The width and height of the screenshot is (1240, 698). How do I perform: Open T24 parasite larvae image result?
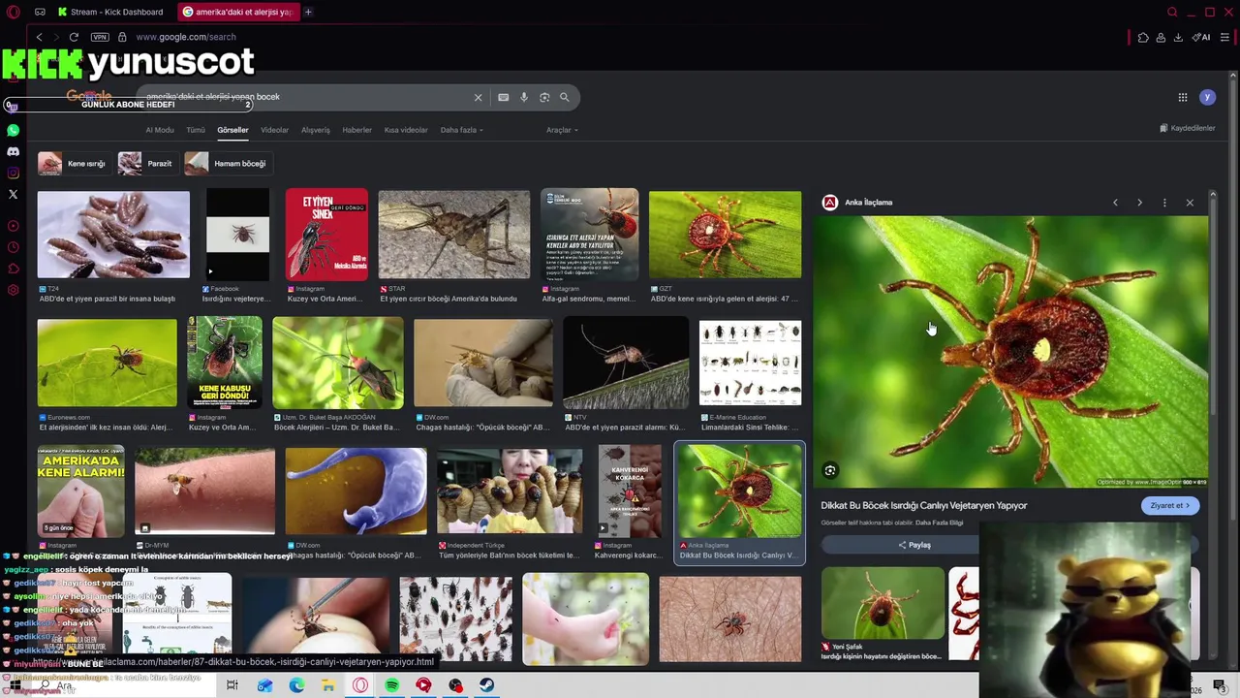[113, 235]
